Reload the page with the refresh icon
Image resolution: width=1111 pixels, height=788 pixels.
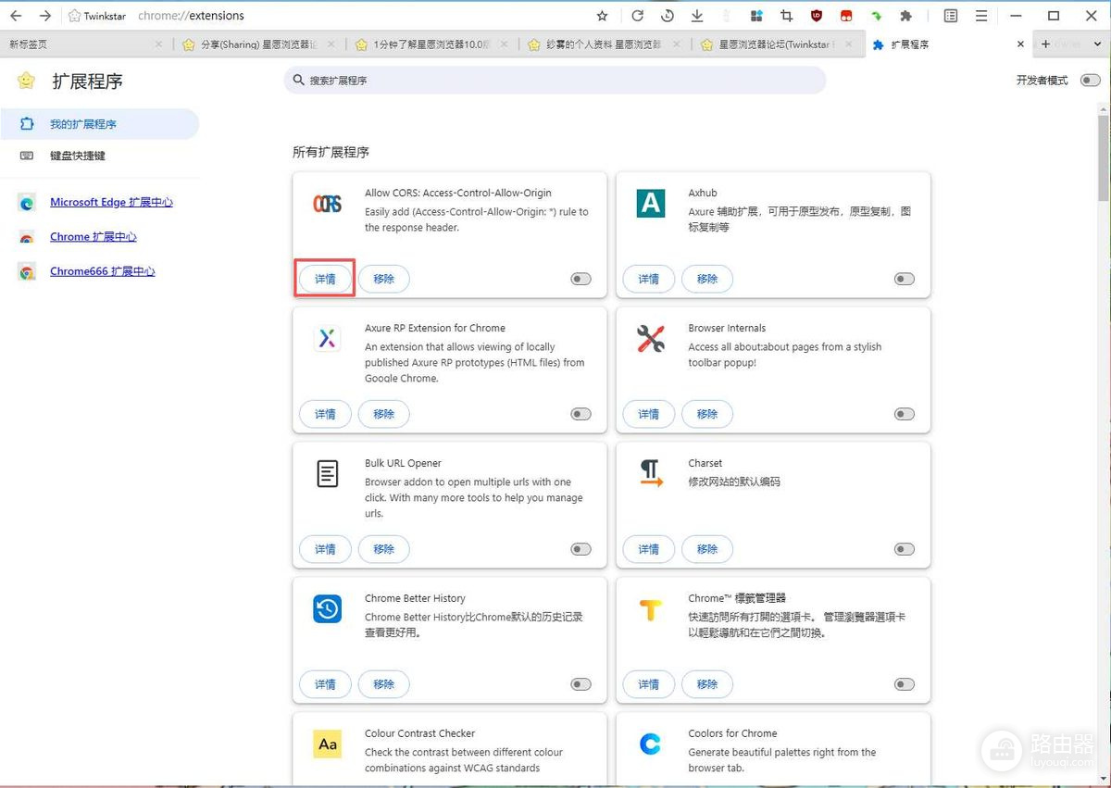[637, 16]
